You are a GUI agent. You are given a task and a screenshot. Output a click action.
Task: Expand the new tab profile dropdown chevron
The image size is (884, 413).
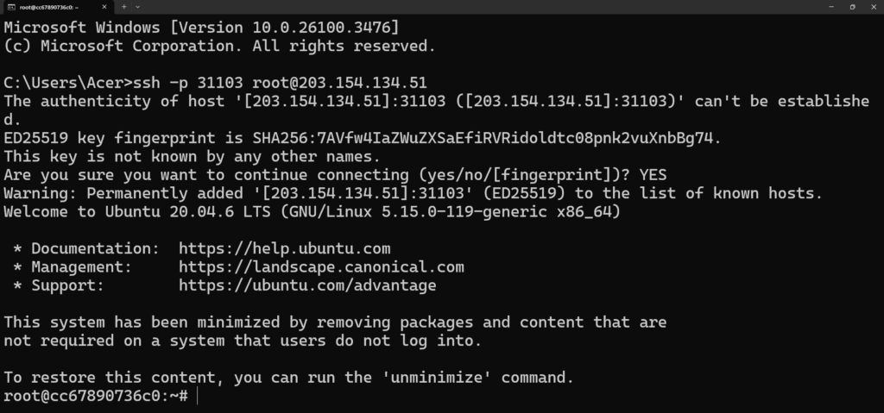137,7
